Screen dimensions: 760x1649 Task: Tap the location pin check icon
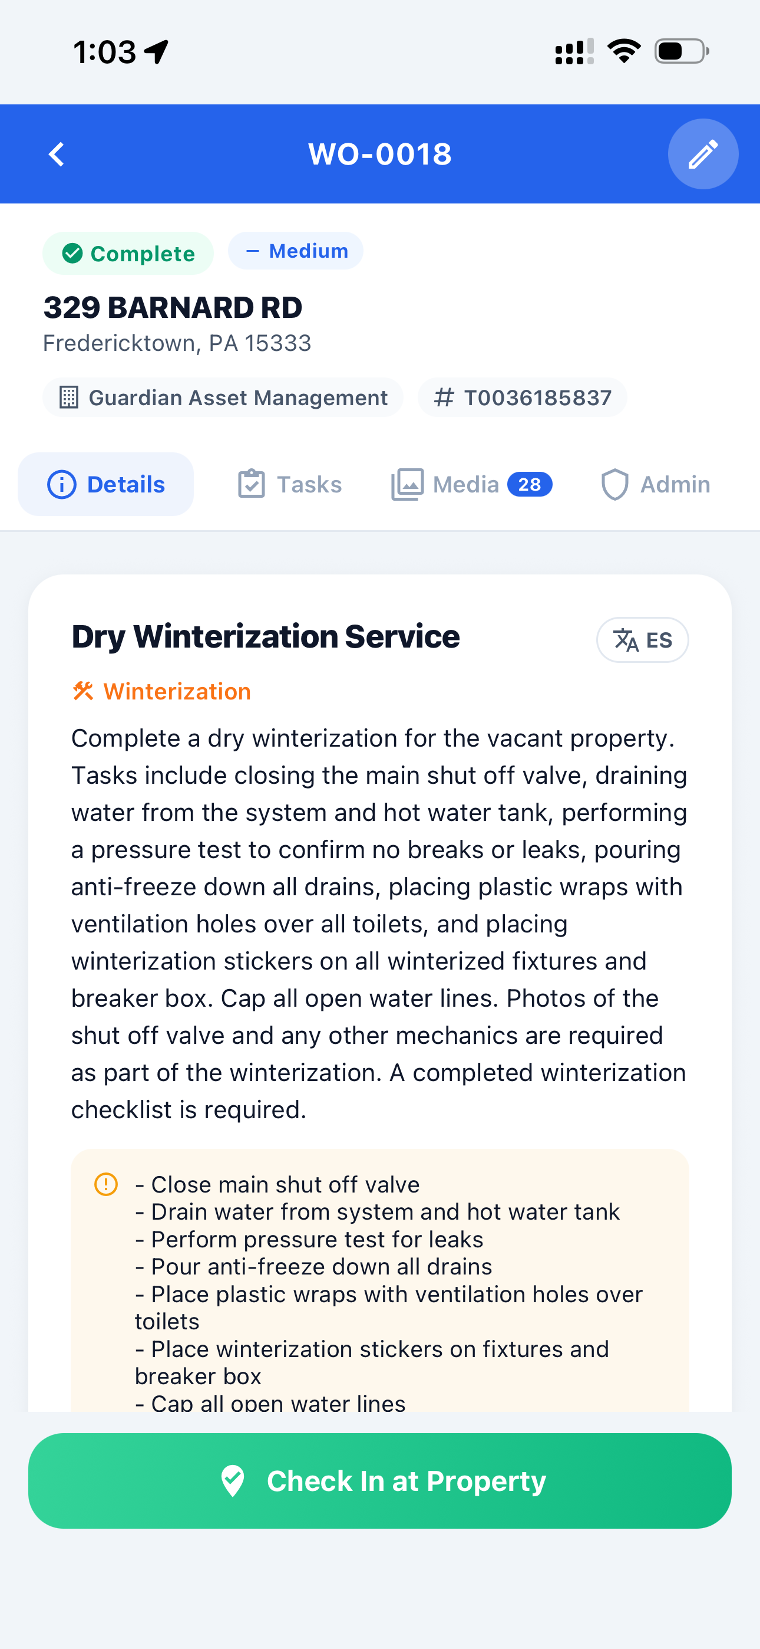tap(233, 1481)
